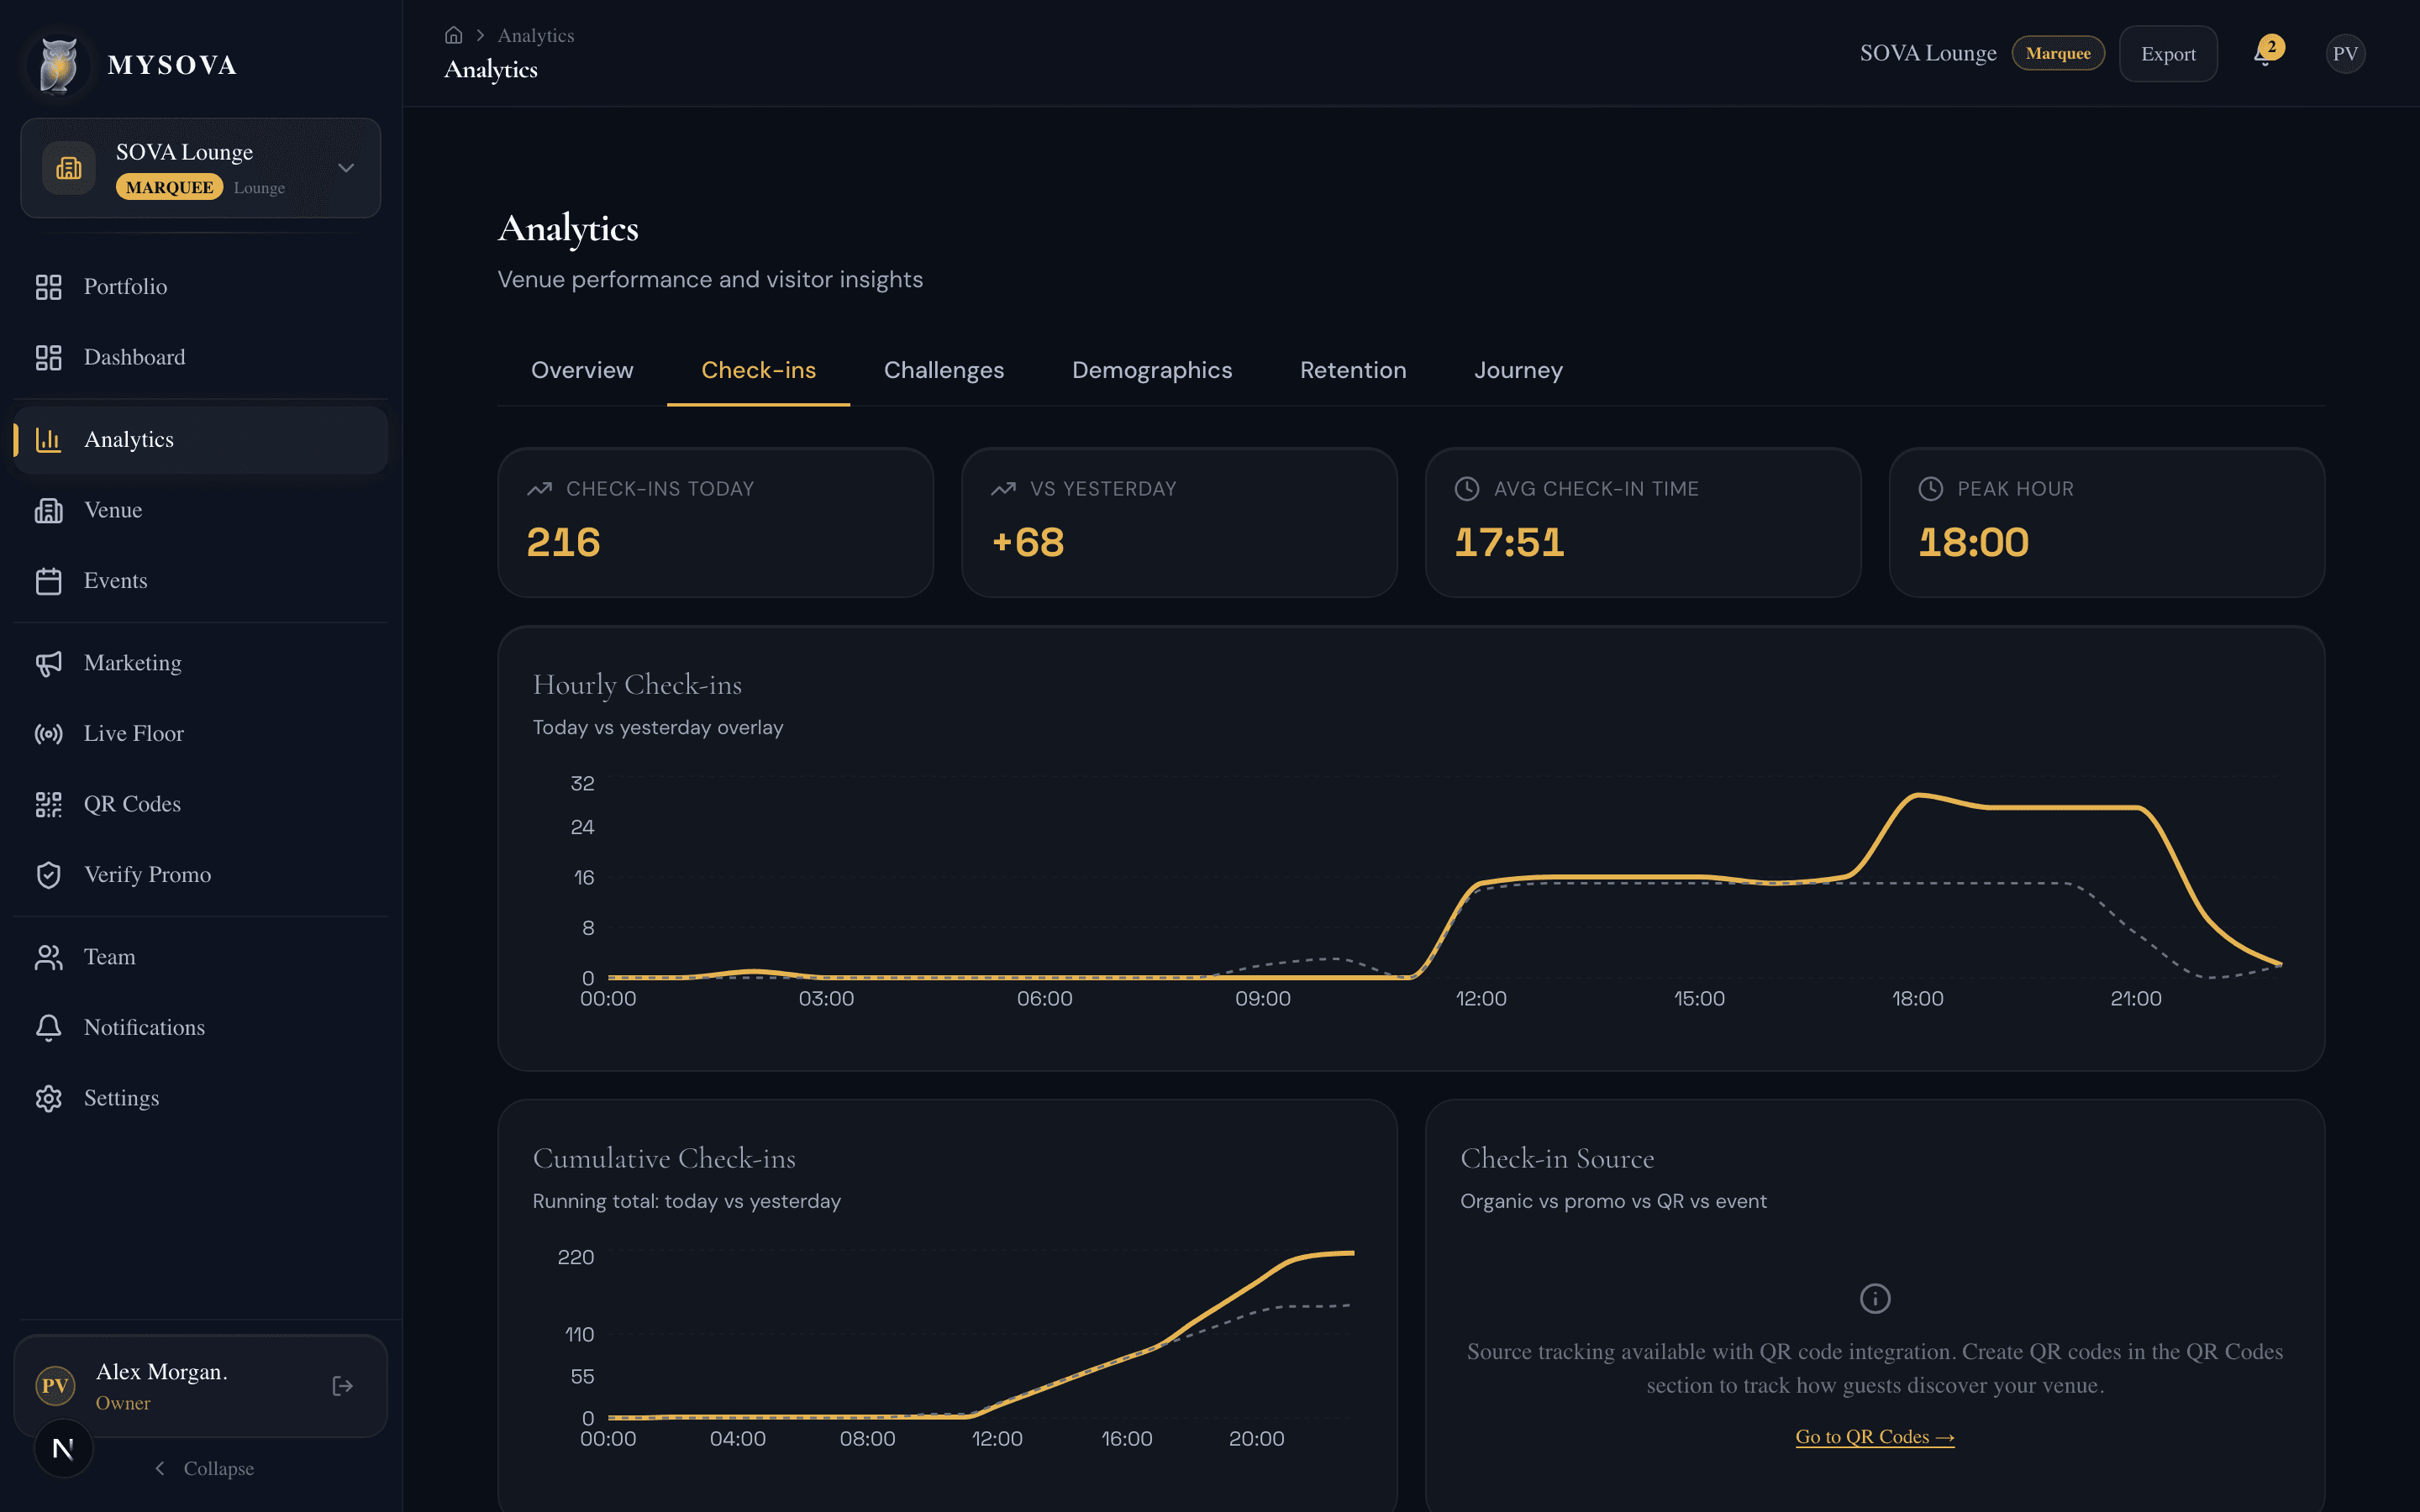Open the Settings gear in sidebar

[x=49, y=1098]
